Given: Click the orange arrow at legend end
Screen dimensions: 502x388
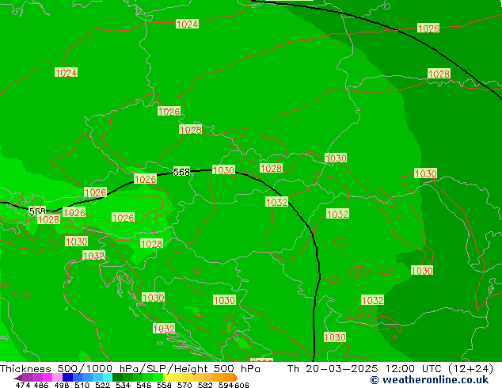Looking at the screenshot, I should click(236, 378).
